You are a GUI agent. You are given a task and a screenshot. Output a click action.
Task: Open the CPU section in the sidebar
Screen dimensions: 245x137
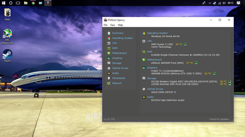coord(115,43)
